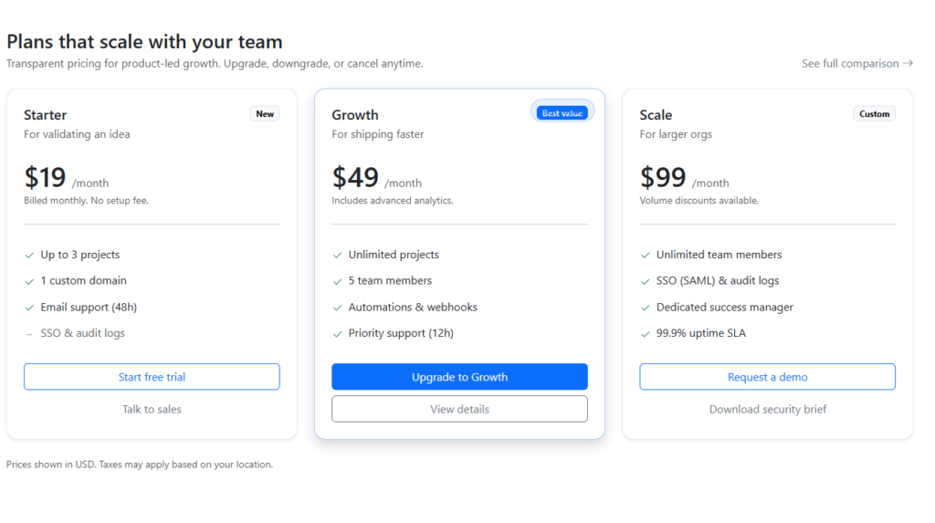Follow the Talk to sales link
The height and width of the screenshot is (523, 935).
point(152,409)
